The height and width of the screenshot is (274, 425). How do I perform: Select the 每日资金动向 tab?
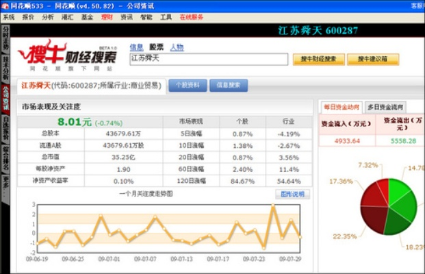click(x=340, y=107)
